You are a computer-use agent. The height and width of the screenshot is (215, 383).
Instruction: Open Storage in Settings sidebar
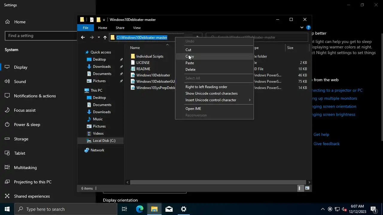[21, 139]
